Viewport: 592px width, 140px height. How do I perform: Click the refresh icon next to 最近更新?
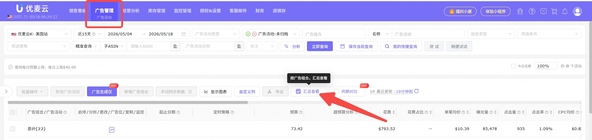416,91
